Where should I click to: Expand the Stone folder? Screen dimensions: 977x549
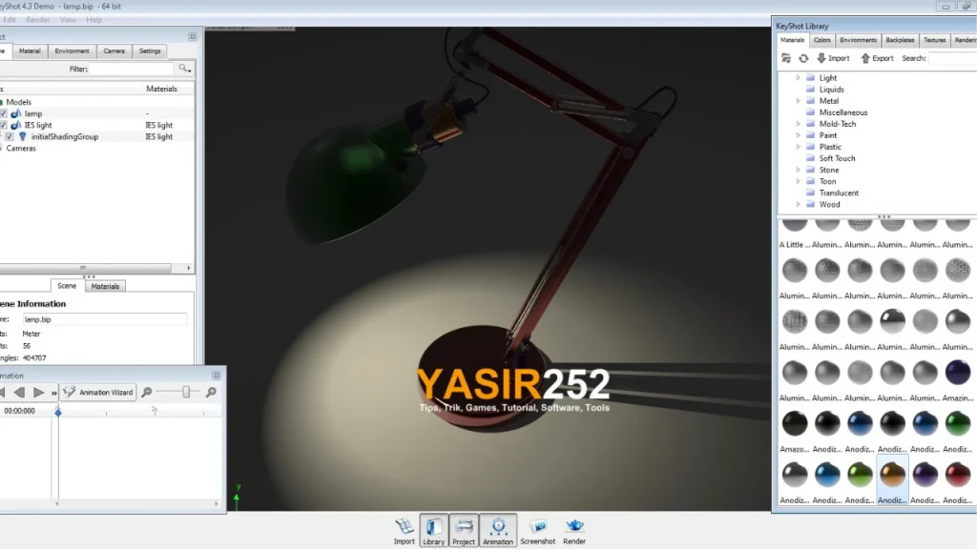(x=798, y=170)
